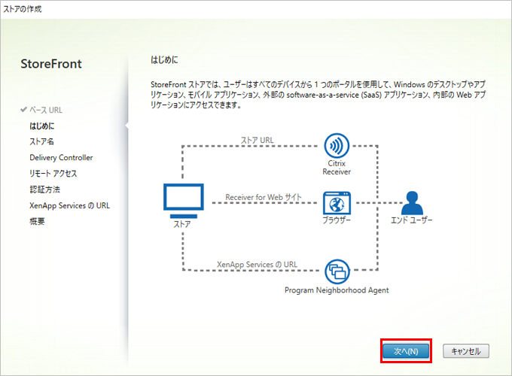
Task: Cancel the wizard with キャンセル
Action: tap(466, 350)
